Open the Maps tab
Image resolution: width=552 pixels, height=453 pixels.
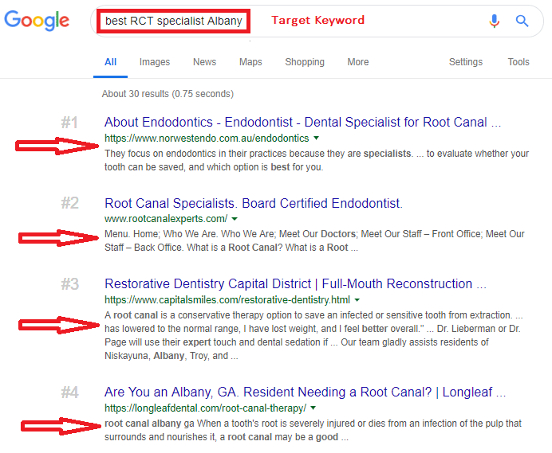tap(250, 62)
